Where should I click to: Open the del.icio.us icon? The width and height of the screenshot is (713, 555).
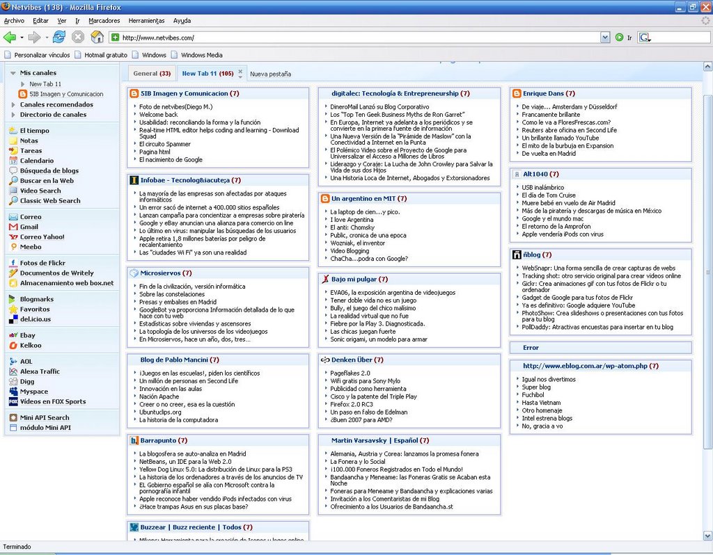coord(13,319)
